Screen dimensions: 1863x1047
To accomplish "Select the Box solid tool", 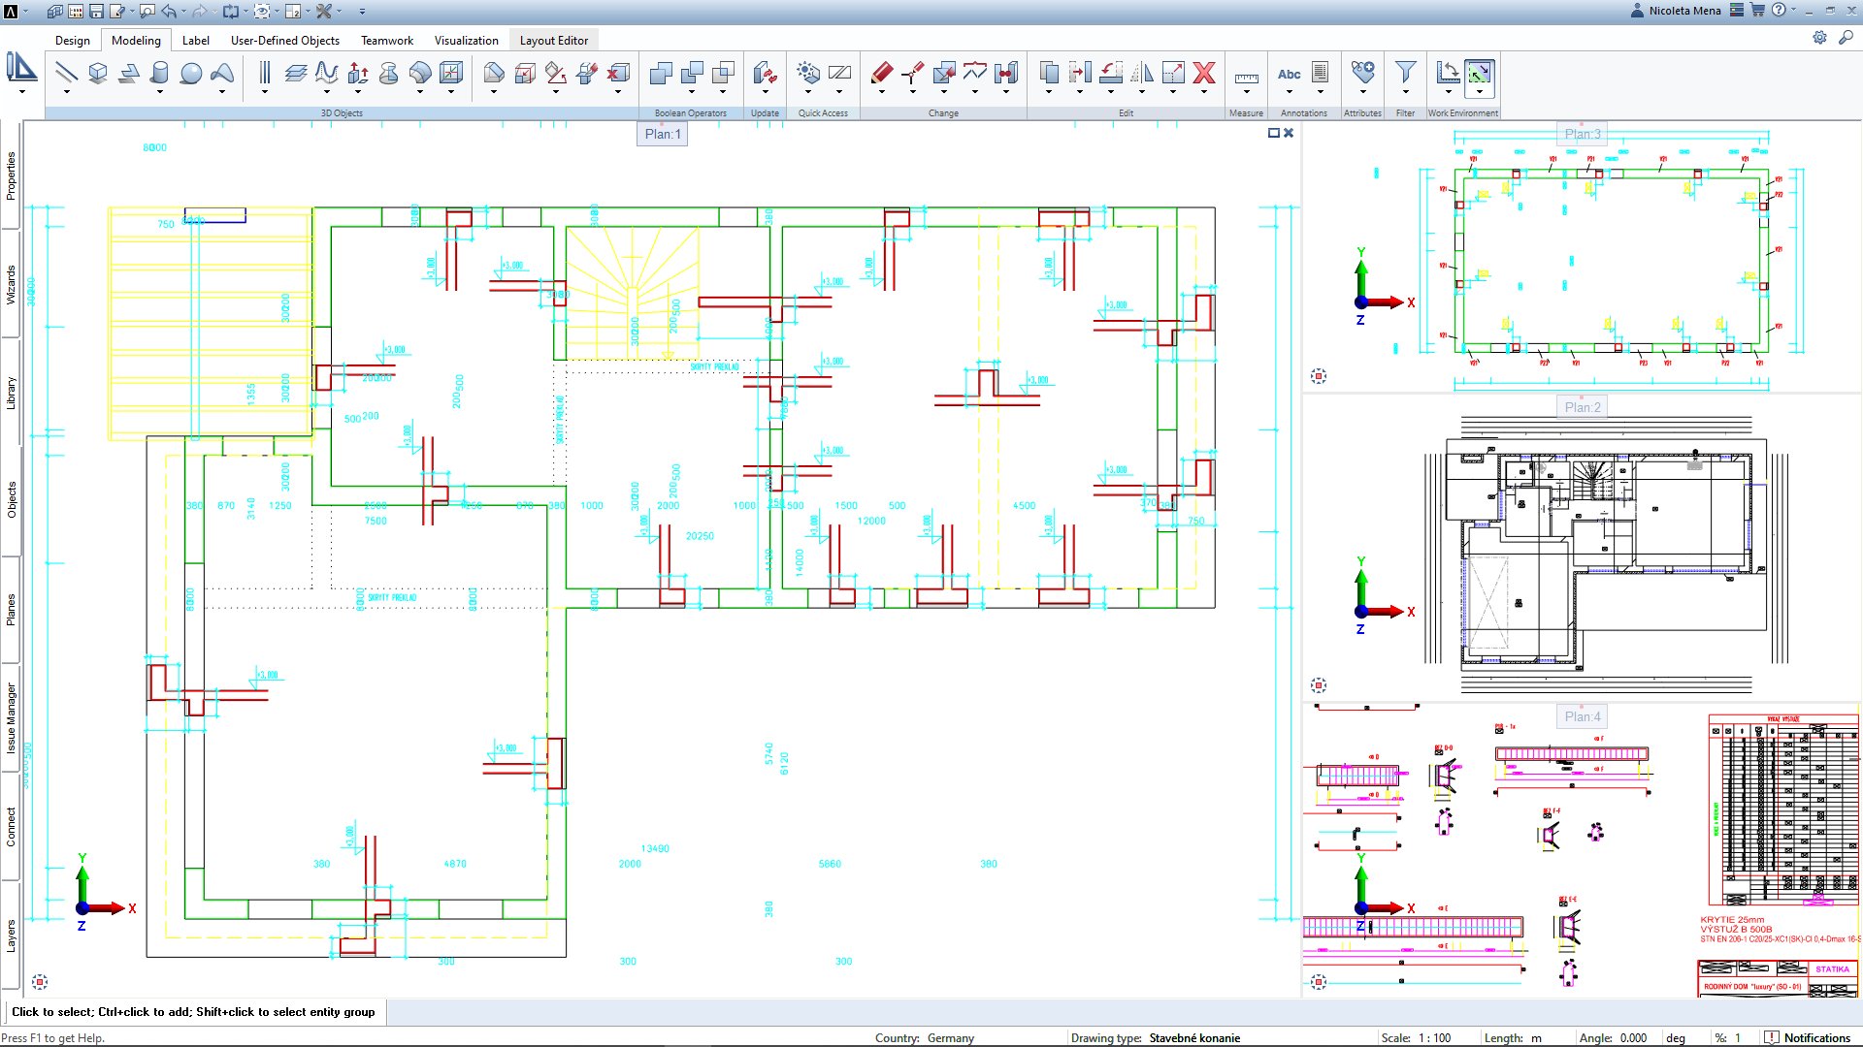I will 97,73.
